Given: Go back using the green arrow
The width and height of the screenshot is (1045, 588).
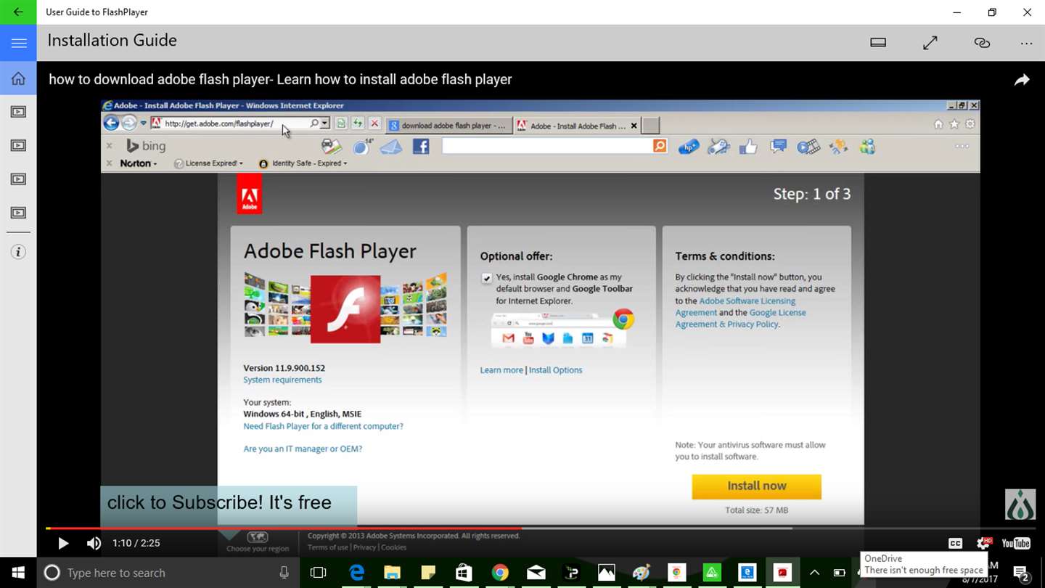Looking at the screenshot, I should [18, 12].
